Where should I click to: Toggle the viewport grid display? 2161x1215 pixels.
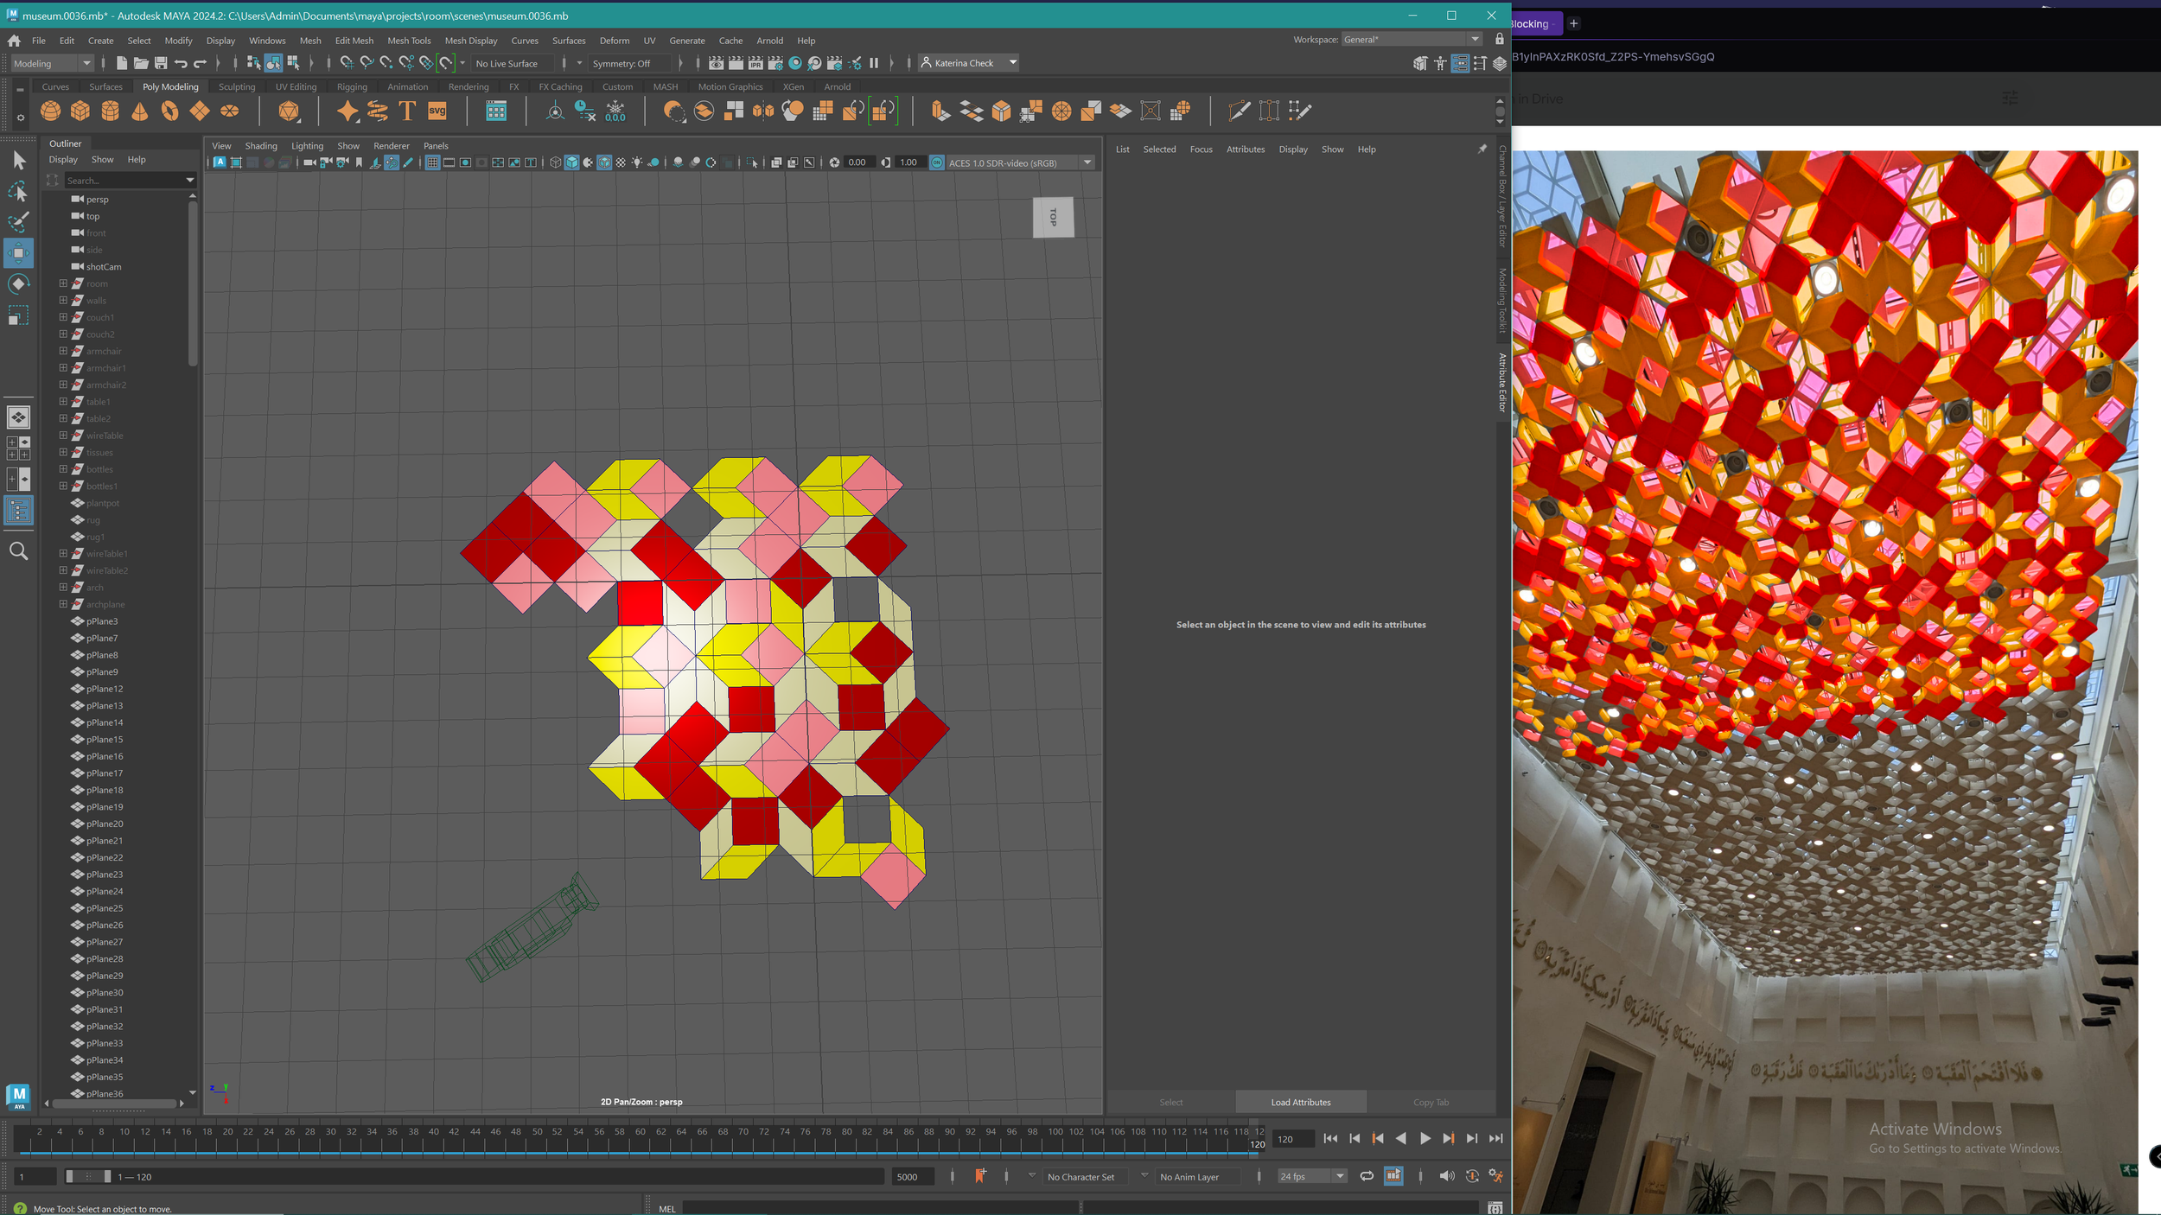pyautogui.click(x=432, y=162)
